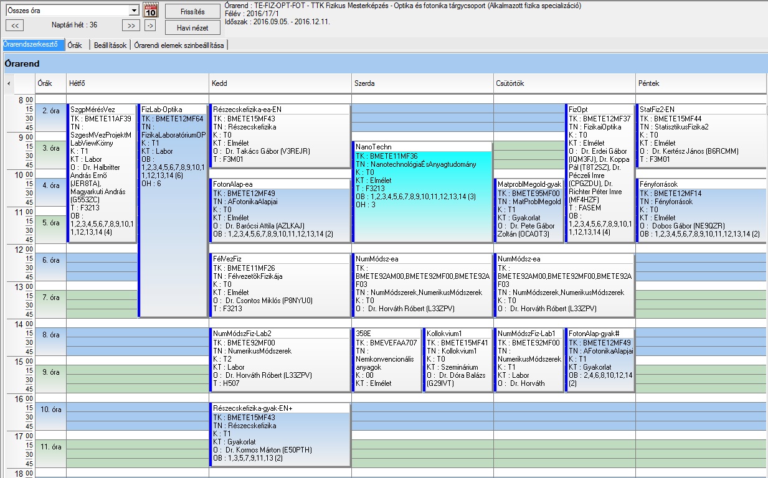Click the '4. óra' row label
This screenshot has height=478, width=768.
click(50, 192)
